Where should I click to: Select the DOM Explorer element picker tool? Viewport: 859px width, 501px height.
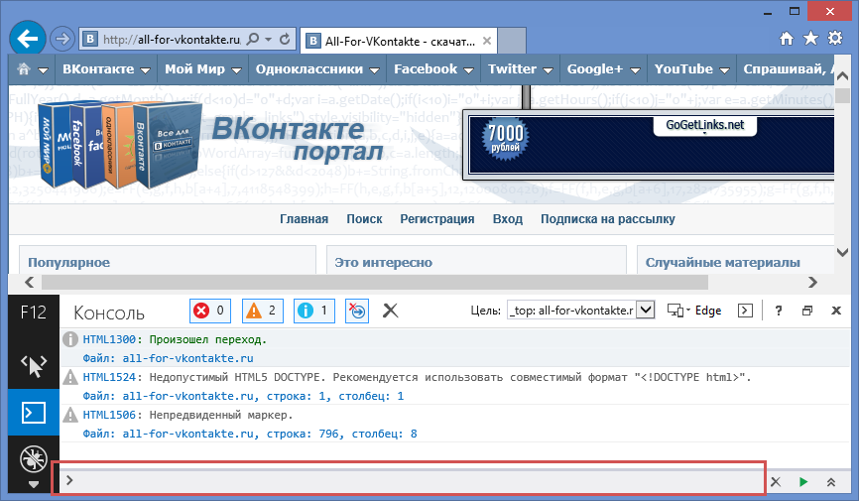tap(34, 366)
